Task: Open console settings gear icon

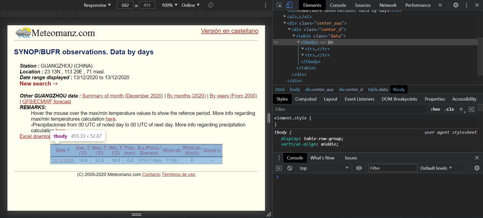Action: pyautogui.click(x=477, y=168)
